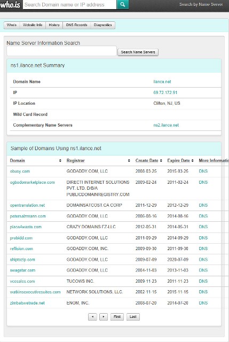Focus the Name Server Information Search field
The width and height of the screenshot is (229, 342).
[62, 51]
